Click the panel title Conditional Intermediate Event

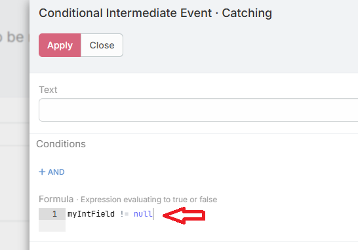[x=125, y=13]
